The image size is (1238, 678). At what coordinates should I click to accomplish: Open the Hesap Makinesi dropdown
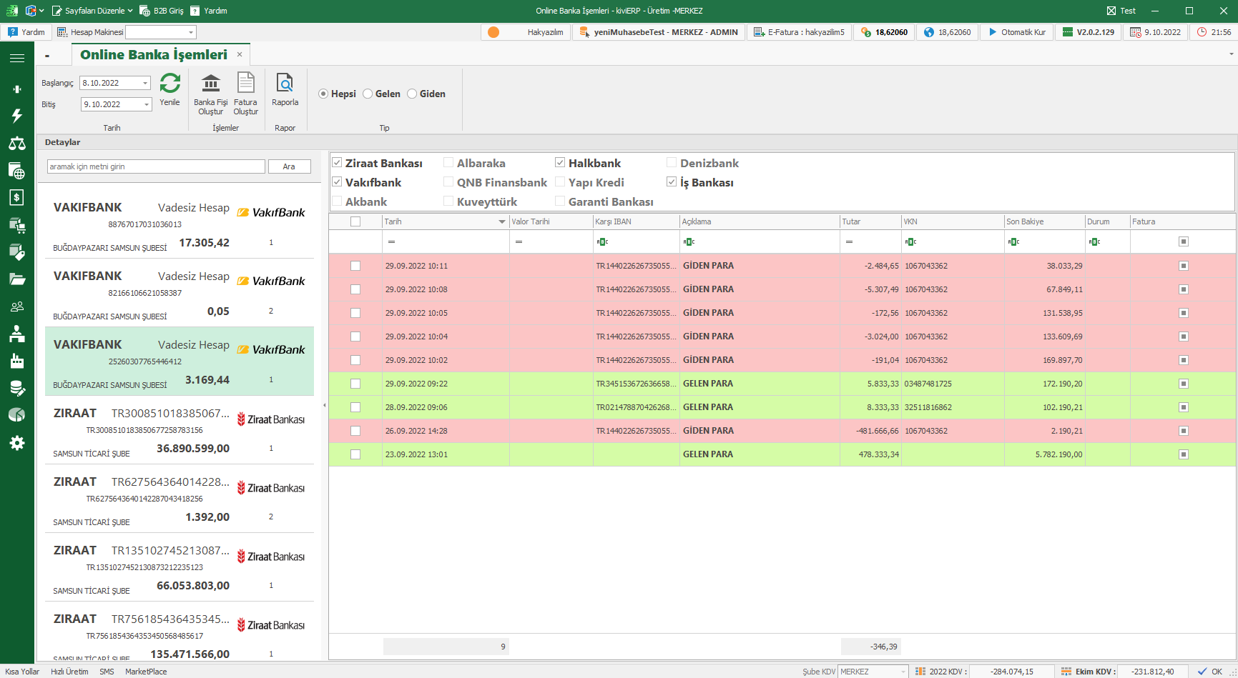click(x=191, y=32)
